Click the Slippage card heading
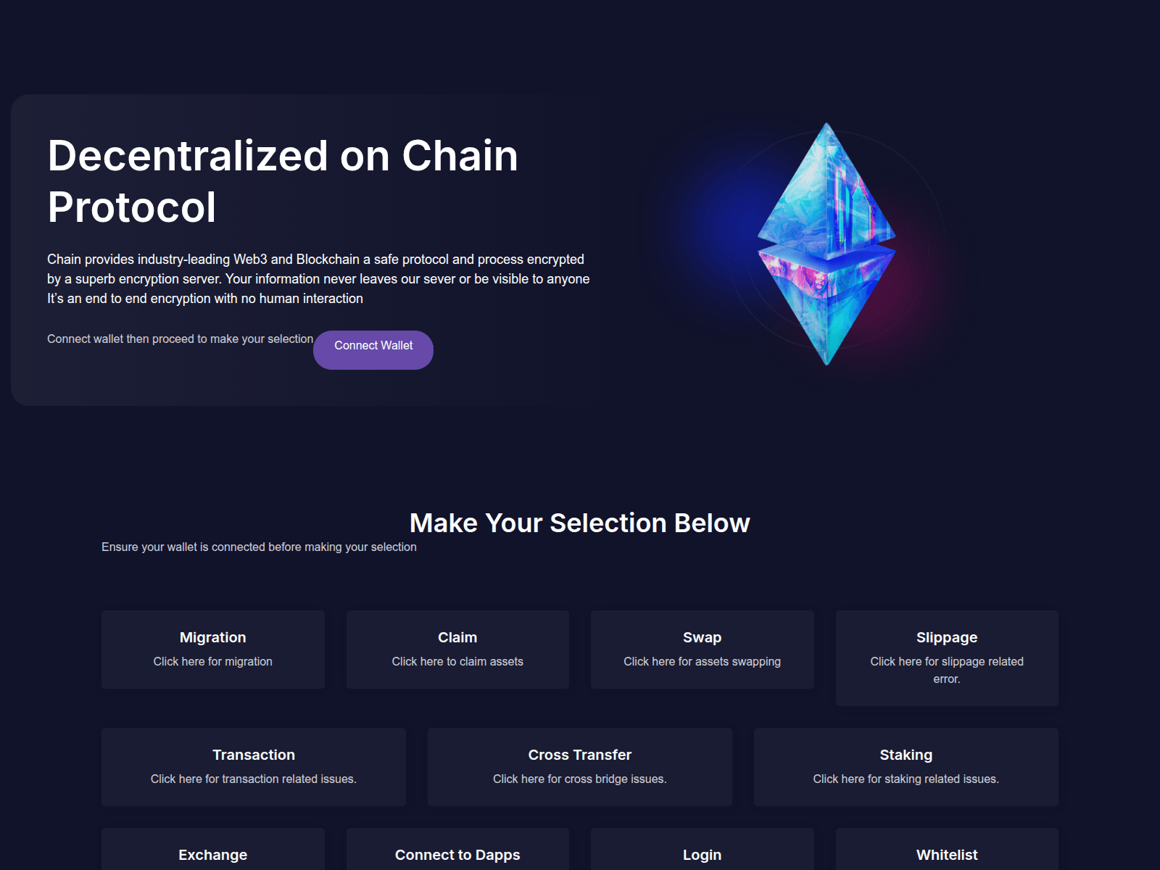The height and width of the screenshot is (870, 1160). click(946, 637)
